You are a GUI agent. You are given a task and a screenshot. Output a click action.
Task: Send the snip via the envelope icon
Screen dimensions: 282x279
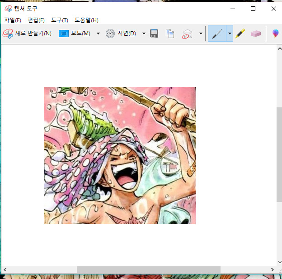[187, 34]
